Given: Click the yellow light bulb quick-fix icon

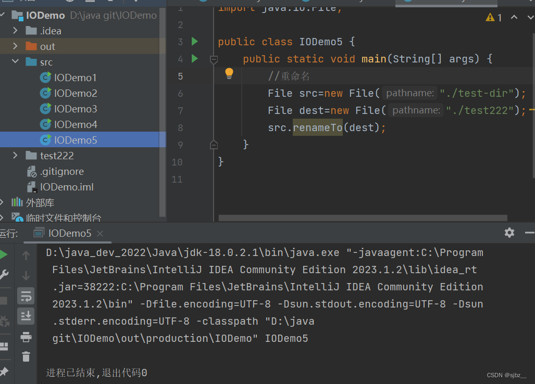Looking at the screenshot, I should coord(229,73).
